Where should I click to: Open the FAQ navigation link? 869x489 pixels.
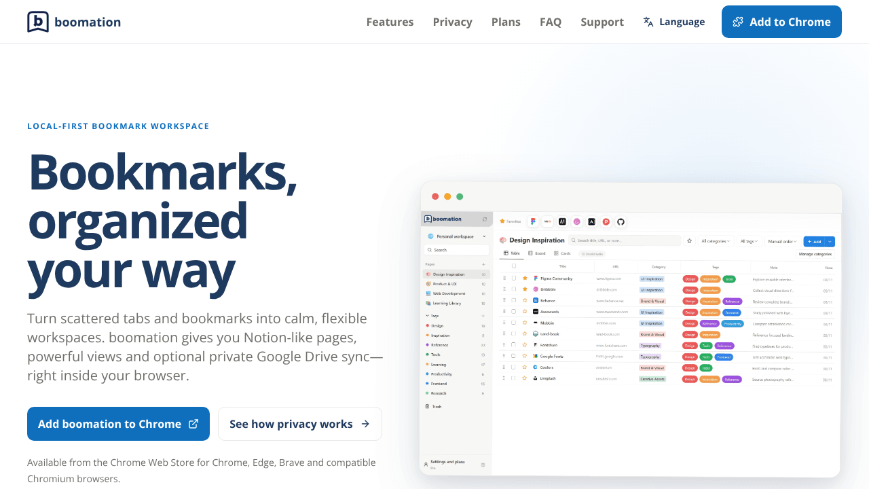[x=551, y=22]
